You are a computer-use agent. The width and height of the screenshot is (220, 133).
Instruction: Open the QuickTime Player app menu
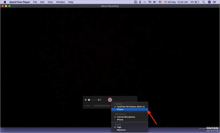pyautogui.click(x=20, y=2)
